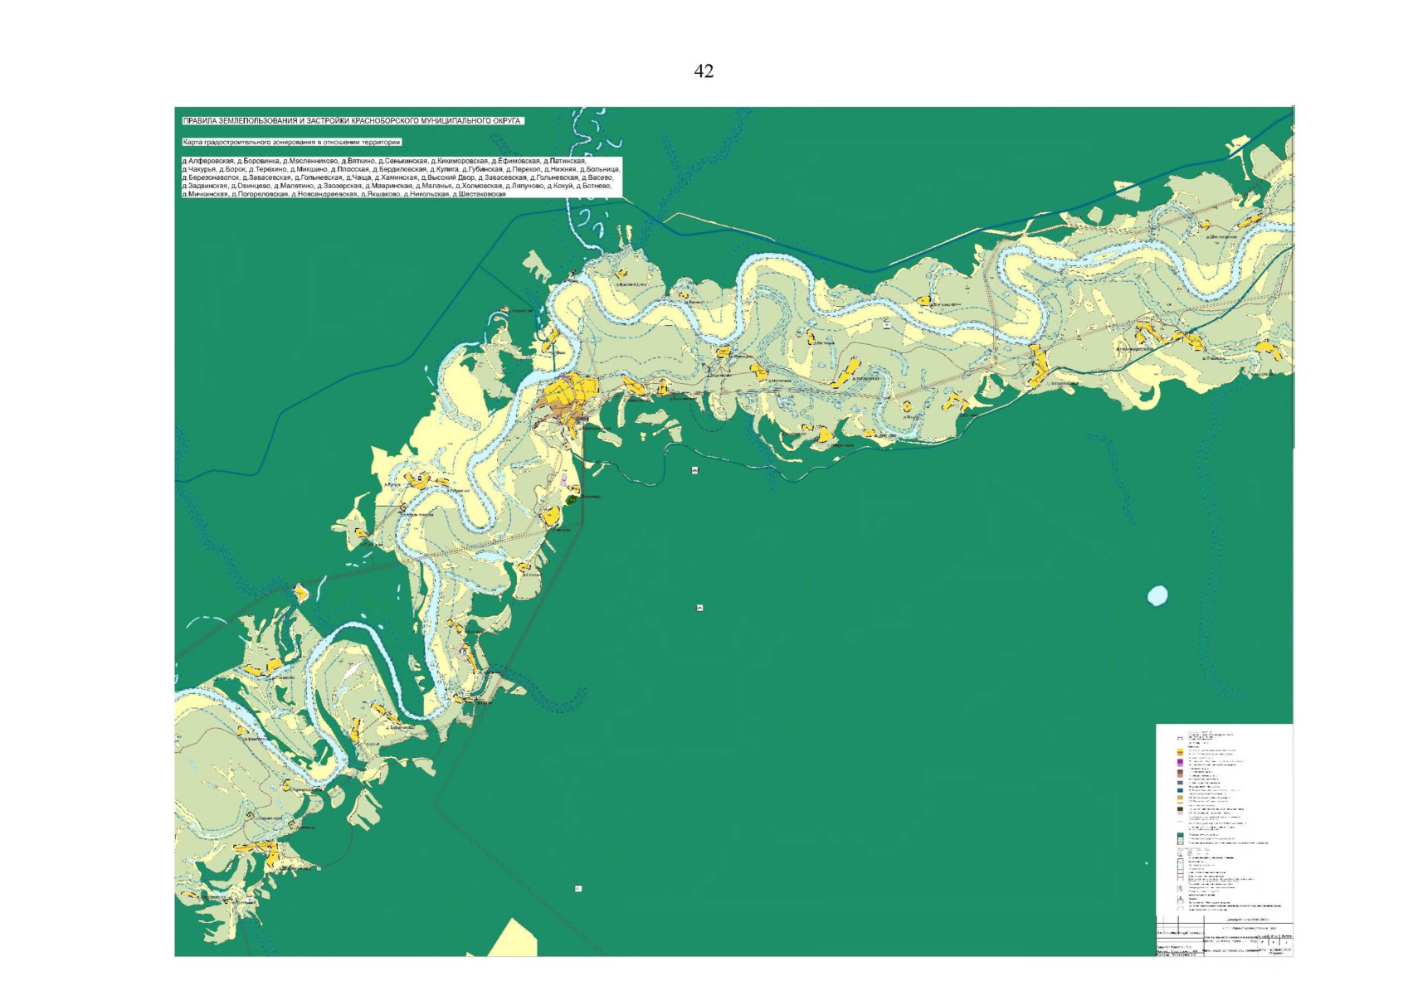Screen dimensions: 1408x995
Task: Click the white marker icon nearest the lake
Action: [700, 609]
